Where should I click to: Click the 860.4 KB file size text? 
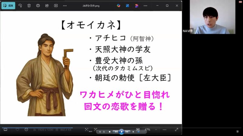[66, 130]
